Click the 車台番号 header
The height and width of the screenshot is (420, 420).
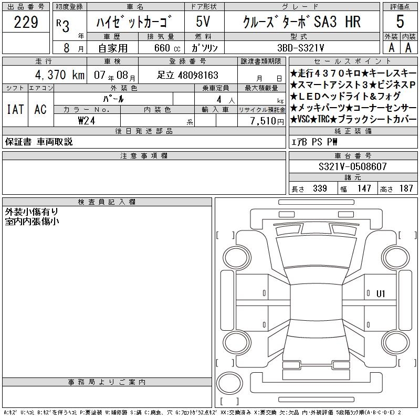pos(353,155)
